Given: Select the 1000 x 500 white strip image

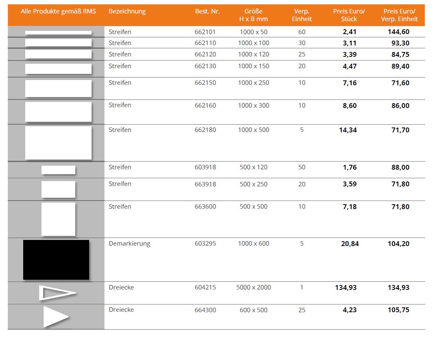Looking at the screenshot, I should [58, 143].
